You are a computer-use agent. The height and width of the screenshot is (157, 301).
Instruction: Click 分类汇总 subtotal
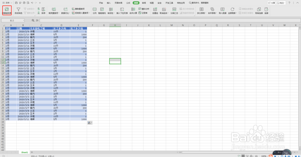pos(174,11)
